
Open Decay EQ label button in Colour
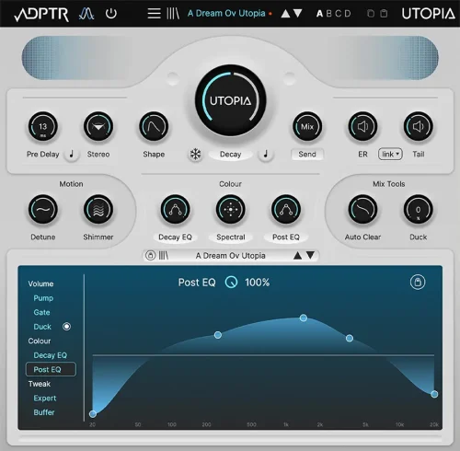click(175, 237)
